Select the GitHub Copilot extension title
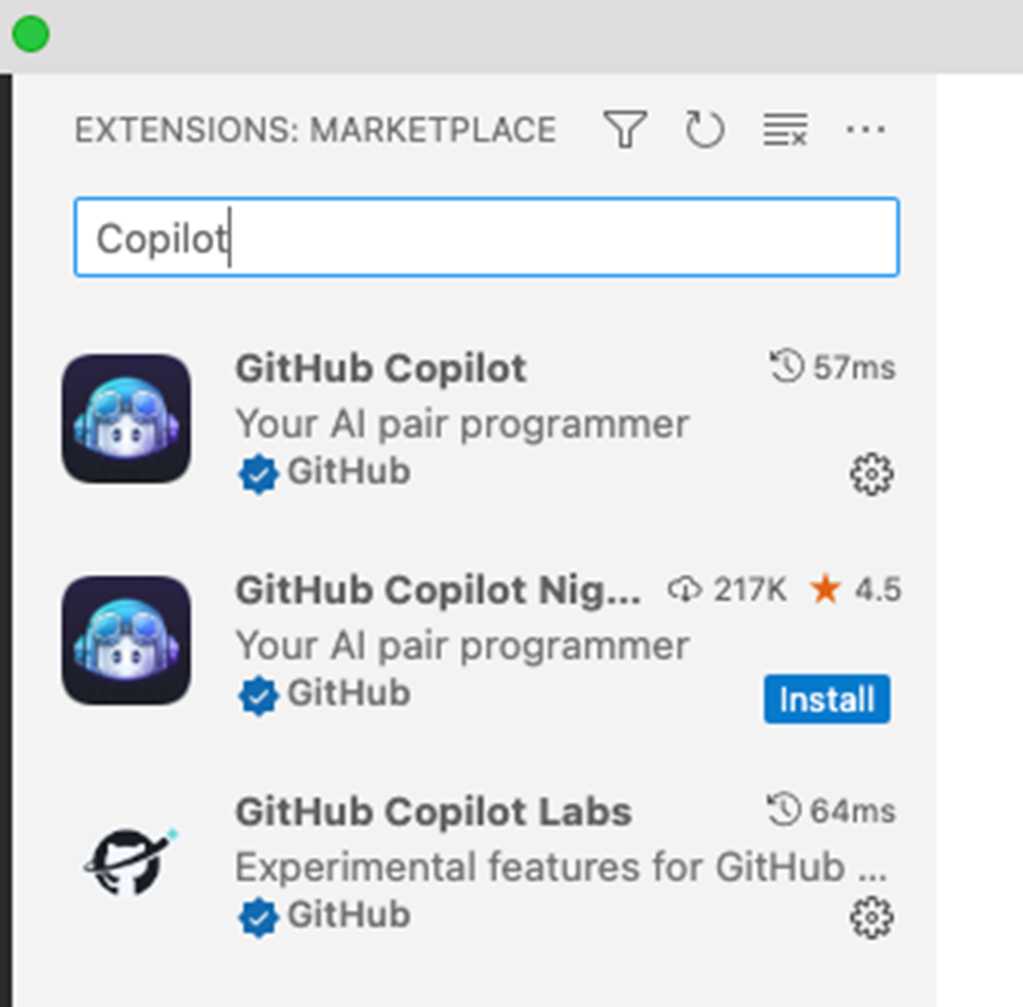Image resolution: width=1023 pixels, height=1007 pixels. click(x=380, y=368)
